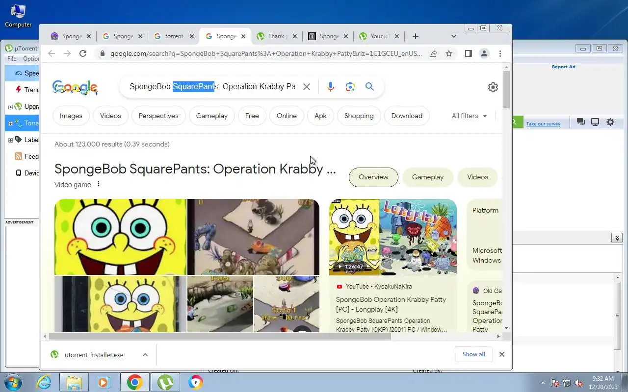Click the Report Ad link in uTorrent
The width and height of the screenshot is (628, 392).
[x=563, y=67]
